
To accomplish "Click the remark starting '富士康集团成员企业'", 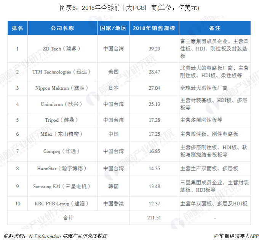I will [214, 49].
